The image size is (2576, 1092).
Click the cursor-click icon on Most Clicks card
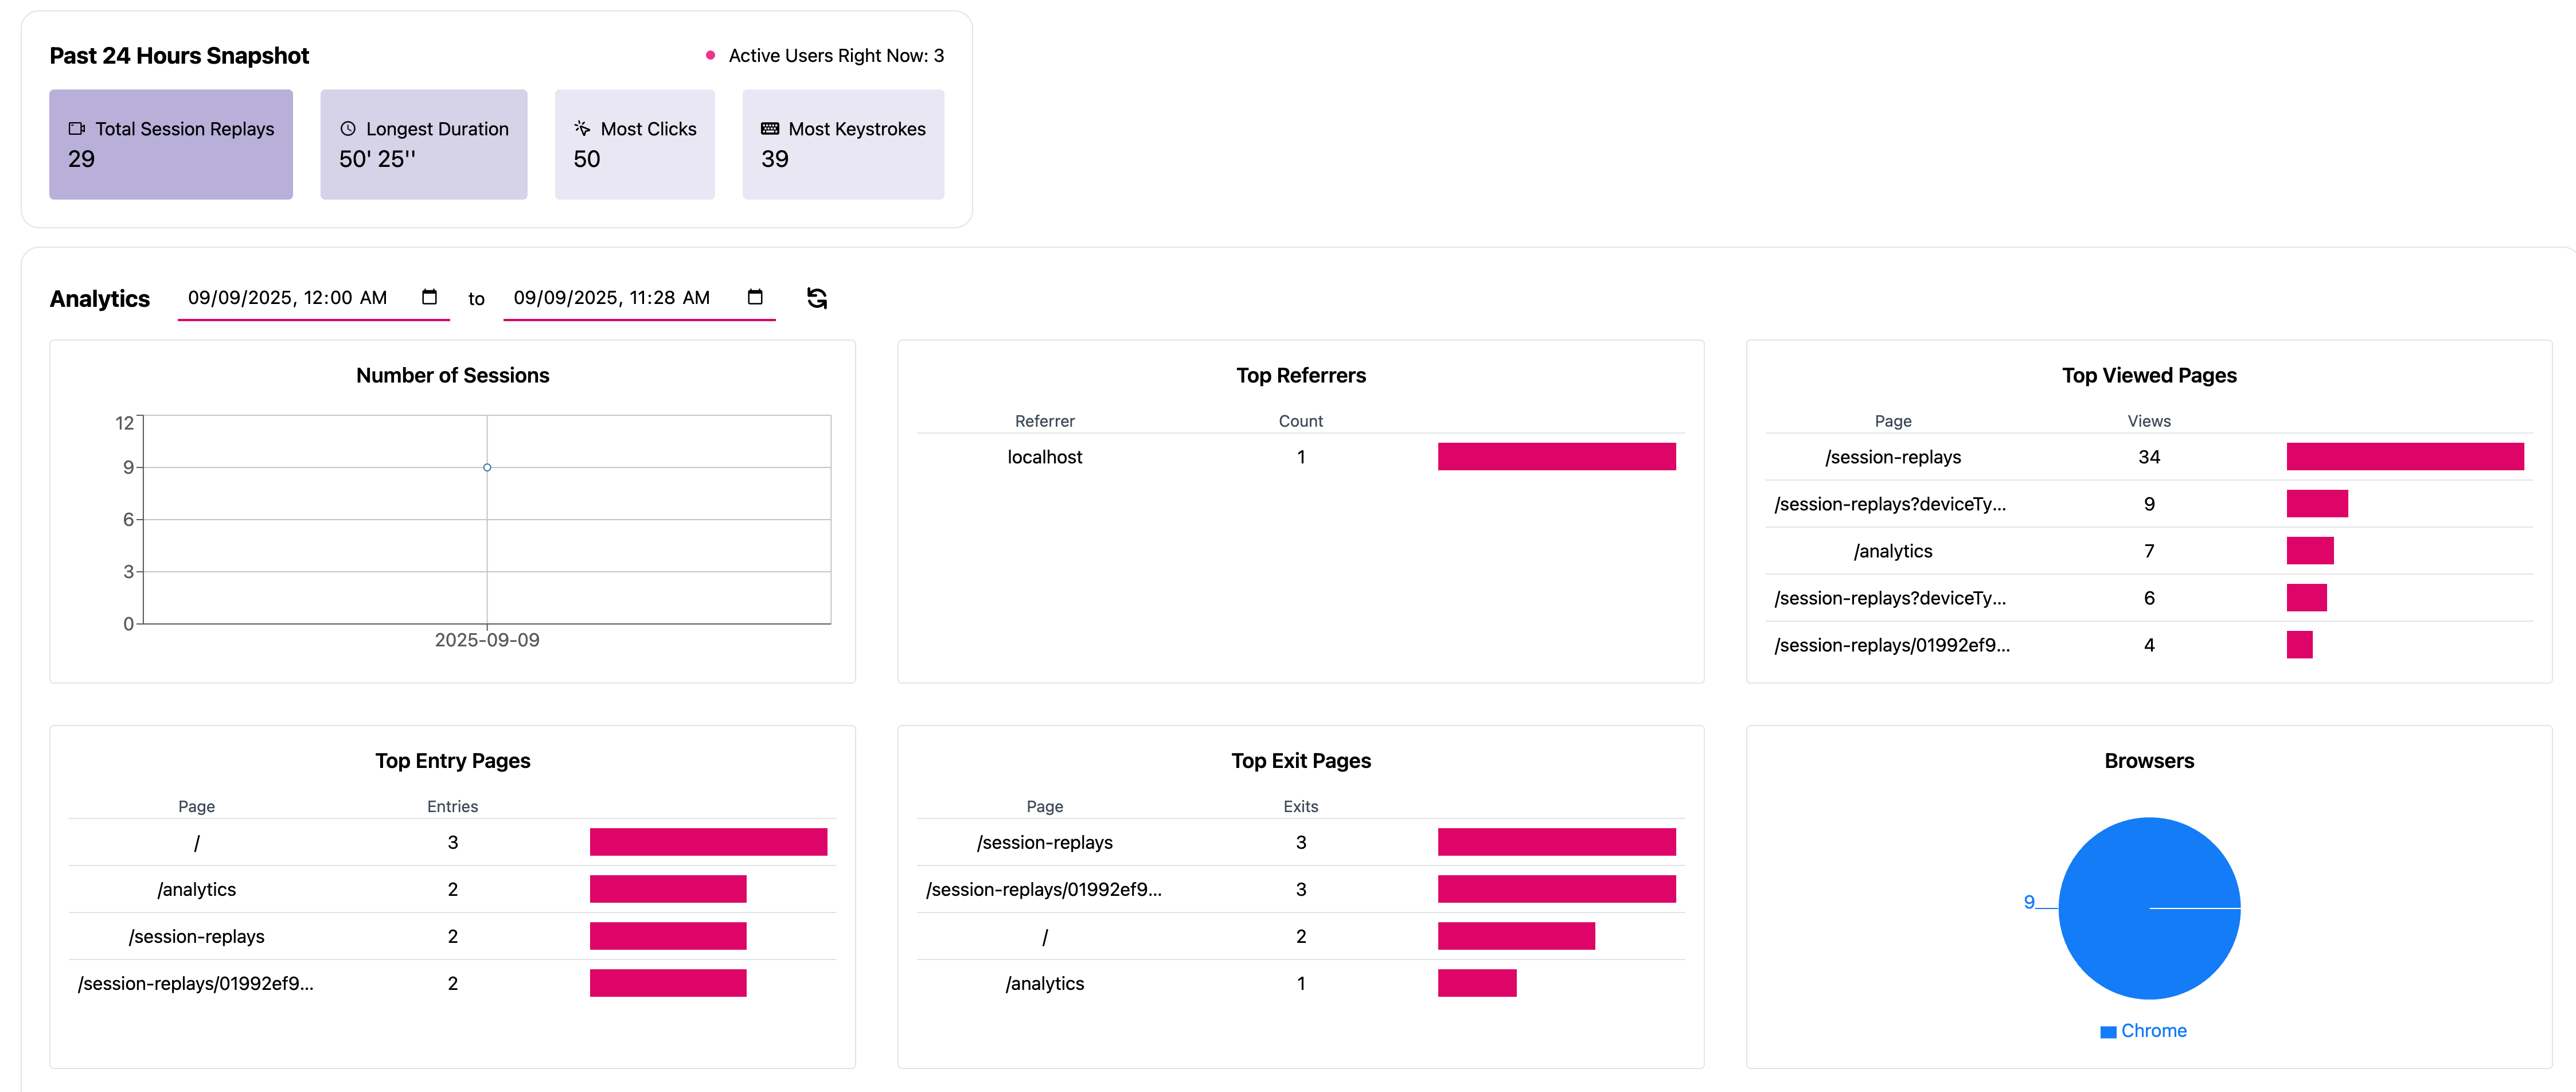click(580, 128)
